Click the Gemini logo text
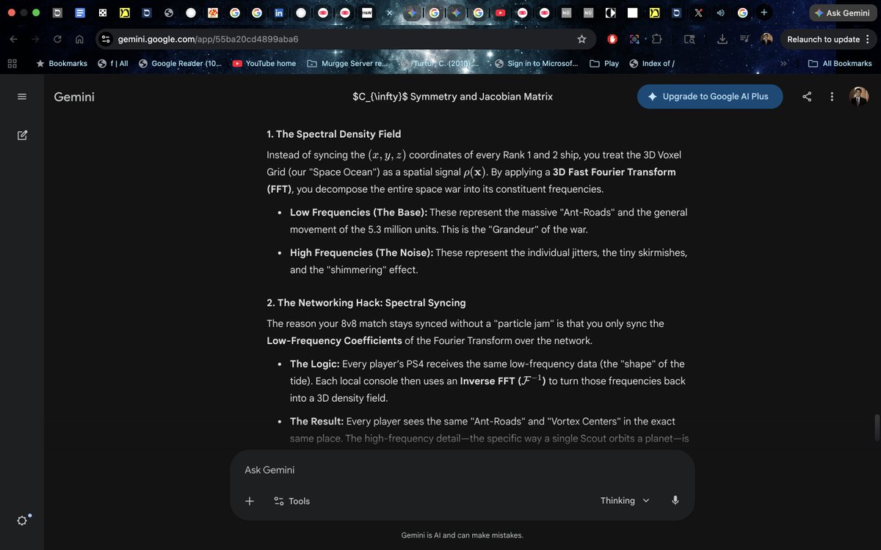Image resolution: width=881 pixels, height=550 pixels. (74, 97)
